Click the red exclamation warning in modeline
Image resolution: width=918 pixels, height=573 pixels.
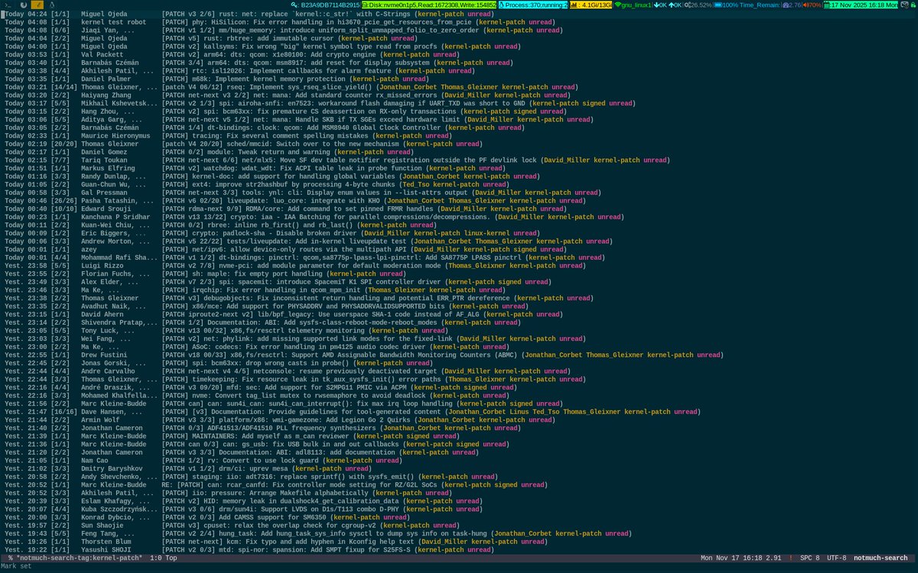[x=790, y=558]
